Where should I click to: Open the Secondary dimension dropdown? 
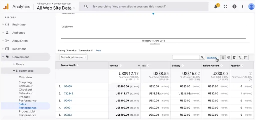(x=74, y=57)
